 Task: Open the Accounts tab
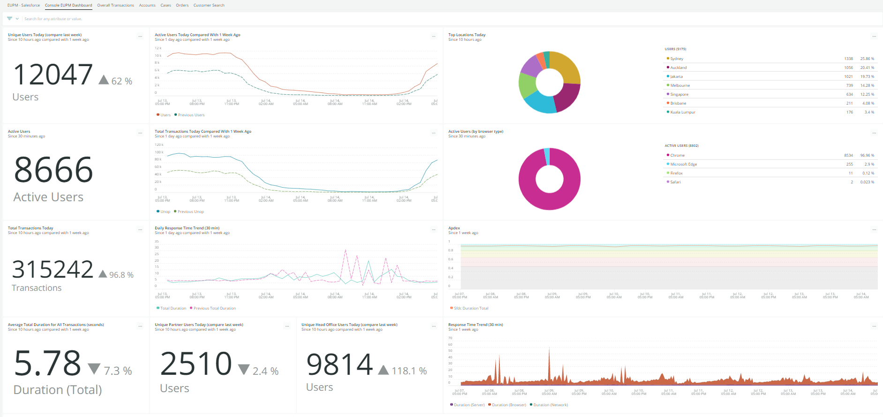pyautogui.click(x=147, y=5)
